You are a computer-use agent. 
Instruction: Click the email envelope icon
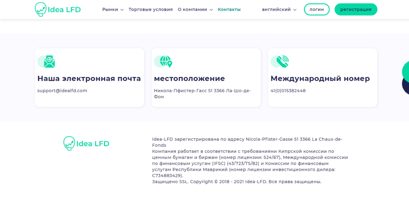point(48,61)
